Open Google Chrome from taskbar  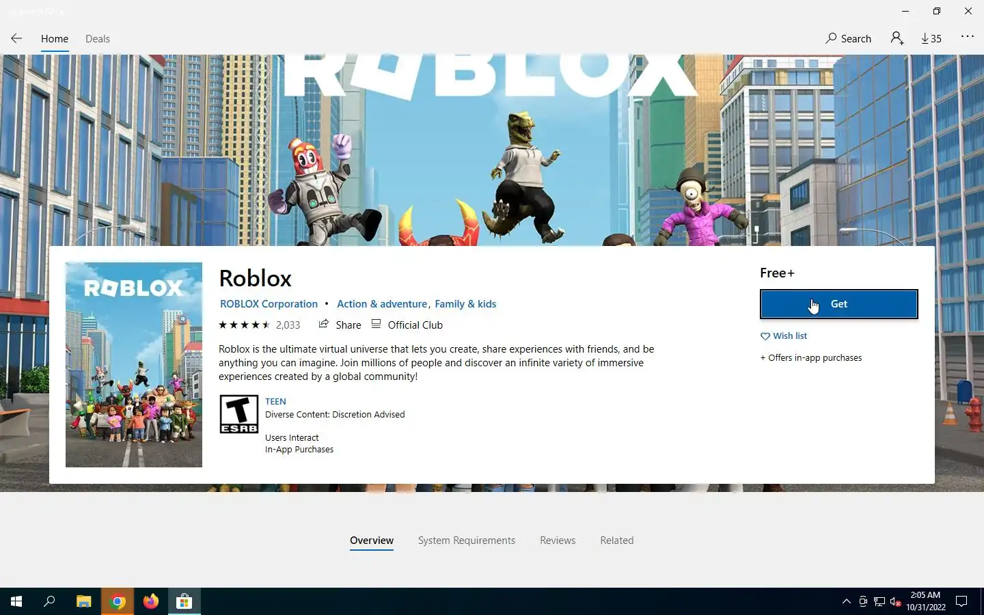(x=118, y=601)
